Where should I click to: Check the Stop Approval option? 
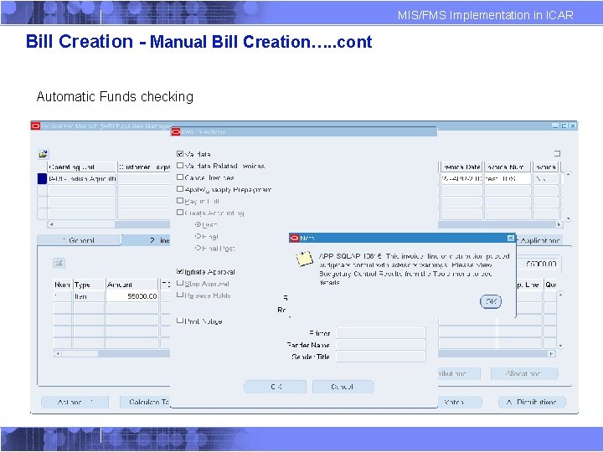(179, 283)
